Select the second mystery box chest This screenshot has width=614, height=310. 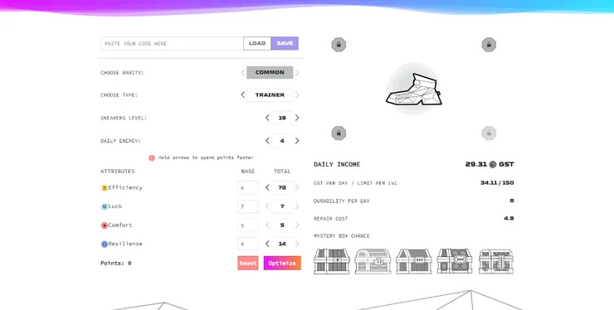pyautogui.click(x=373, y=261)
